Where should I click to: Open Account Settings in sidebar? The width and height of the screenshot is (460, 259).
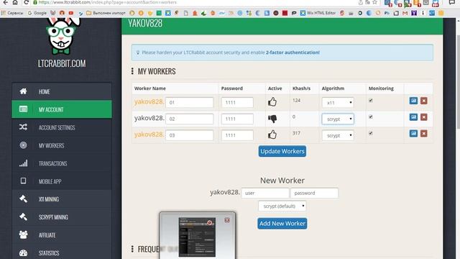[62, 127]
